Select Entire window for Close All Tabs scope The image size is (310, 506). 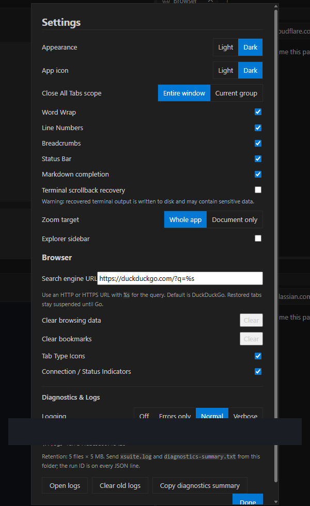(x=184, y=93)
